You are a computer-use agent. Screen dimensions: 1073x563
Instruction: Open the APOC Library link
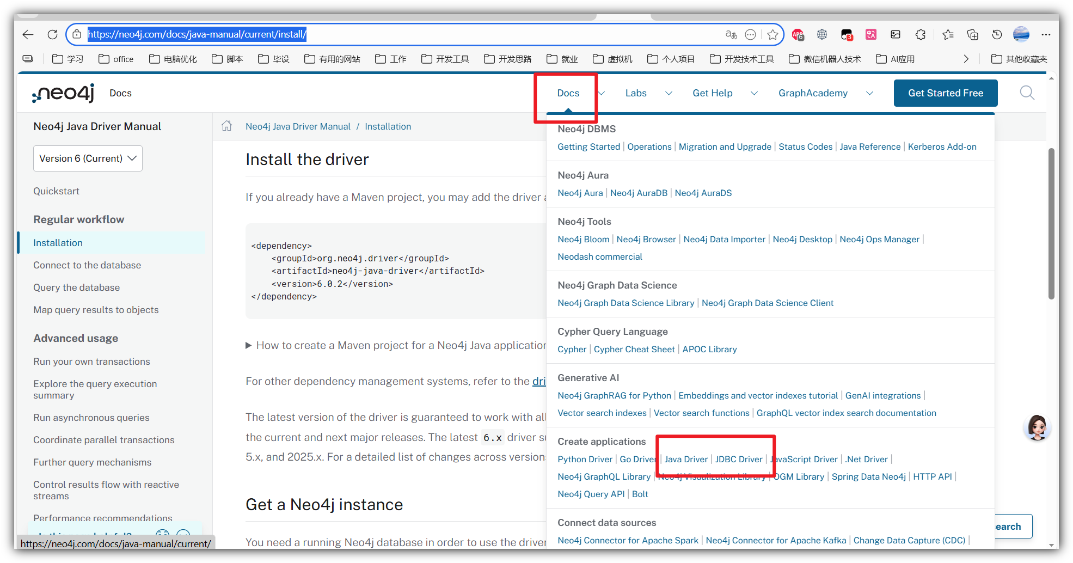(709, 349)
